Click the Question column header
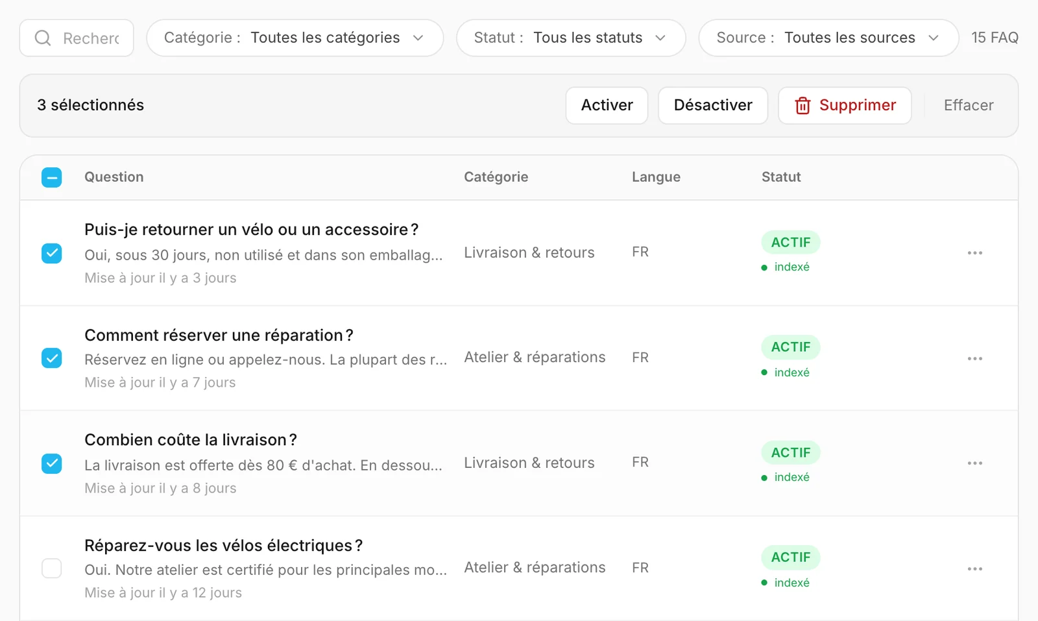Image resolution: width=1038 pixels, height=621 pixels. (x=114, y=177)
